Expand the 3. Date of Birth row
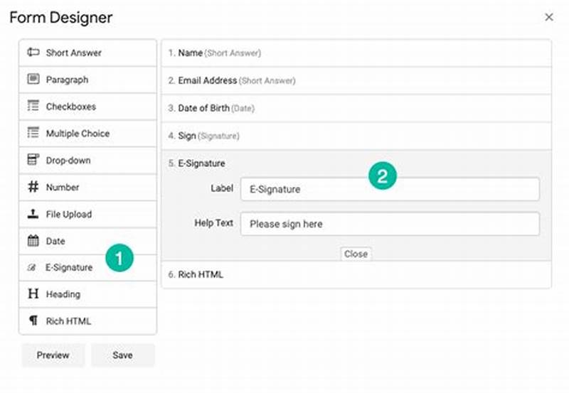The image size is (569, 393). tap(356, 108)
